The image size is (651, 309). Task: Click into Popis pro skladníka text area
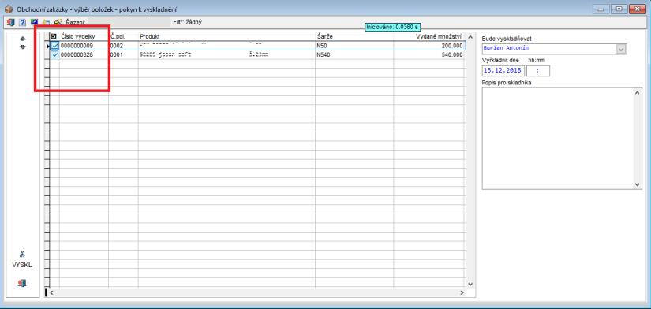558,139
